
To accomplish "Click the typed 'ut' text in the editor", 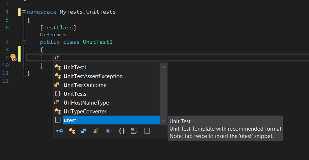I will coord(57,58).
